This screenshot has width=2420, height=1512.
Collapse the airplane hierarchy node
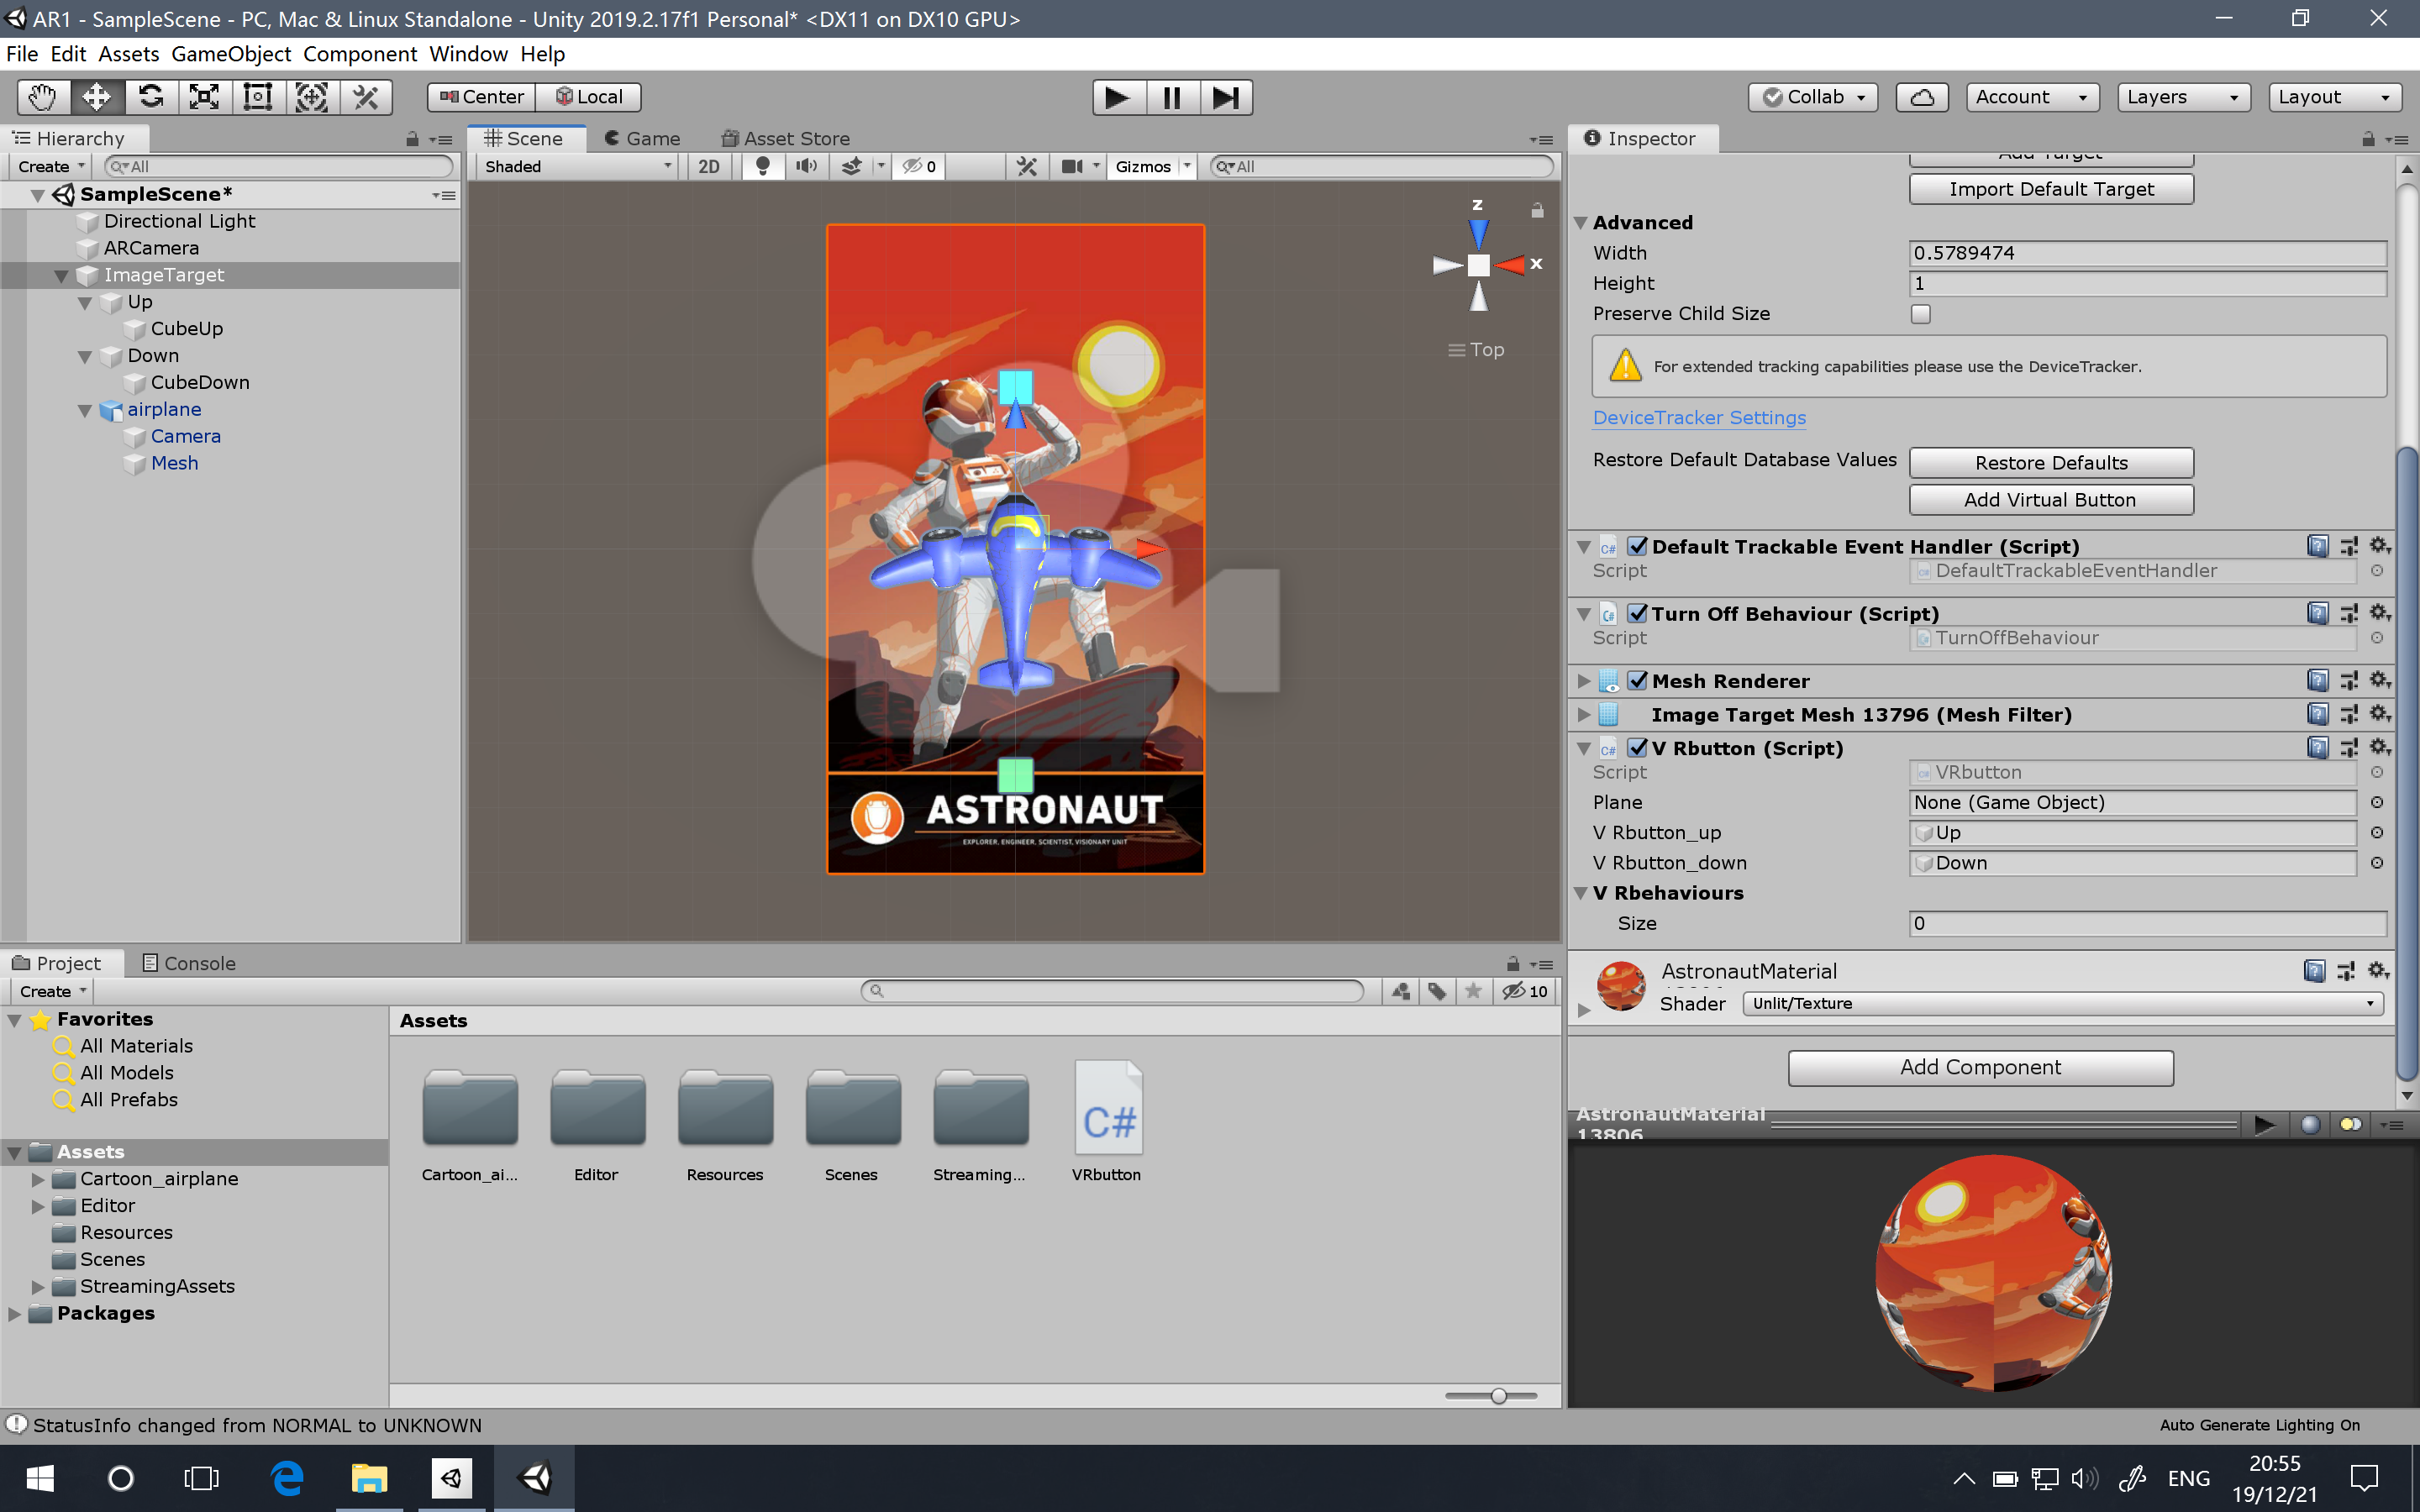pos(85,410)
